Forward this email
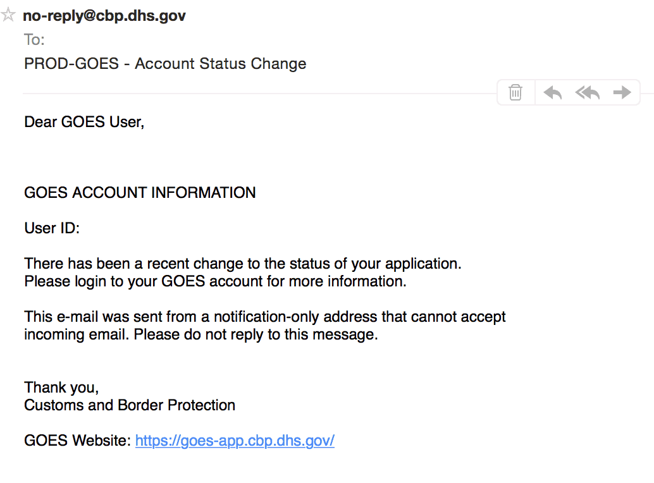 pos(622,92)
